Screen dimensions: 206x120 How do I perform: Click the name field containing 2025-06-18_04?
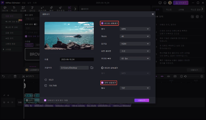coord(77,59)
